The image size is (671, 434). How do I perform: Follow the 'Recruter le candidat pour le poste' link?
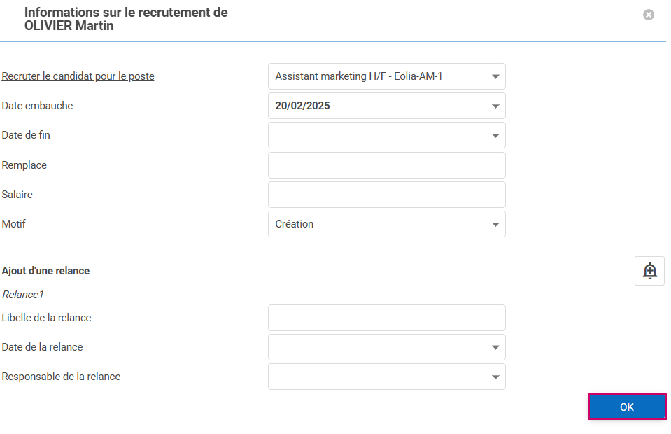point(78,76)
